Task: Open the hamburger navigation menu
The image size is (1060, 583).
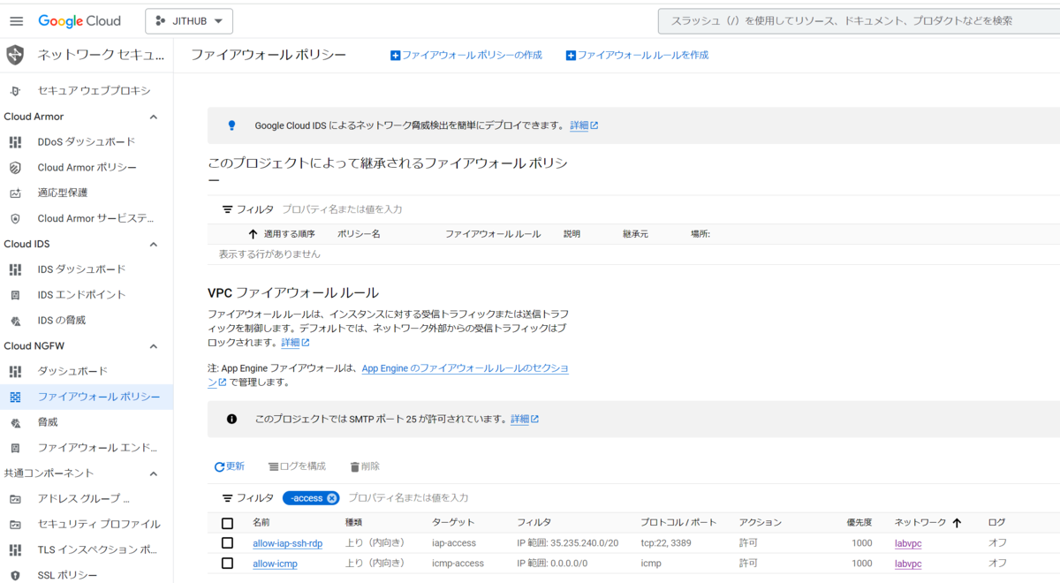Action: (x=16, y=21)
